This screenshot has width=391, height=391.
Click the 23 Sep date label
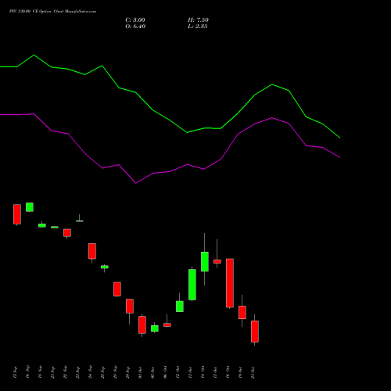point(77,372)
